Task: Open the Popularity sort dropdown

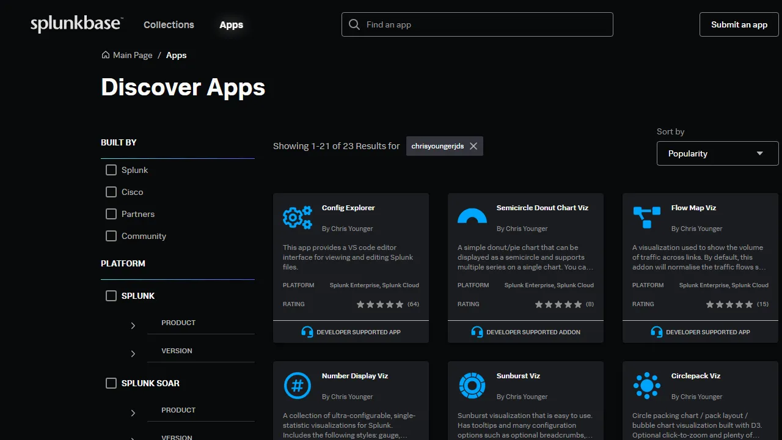Action: tap(717, 153)
